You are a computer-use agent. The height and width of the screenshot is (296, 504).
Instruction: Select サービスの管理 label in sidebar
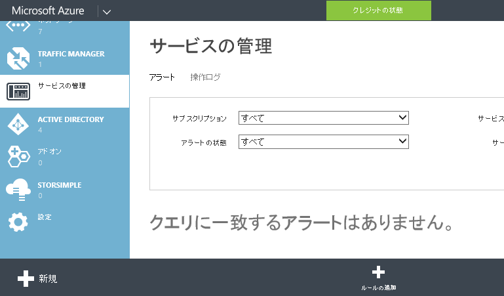[62, 85]
